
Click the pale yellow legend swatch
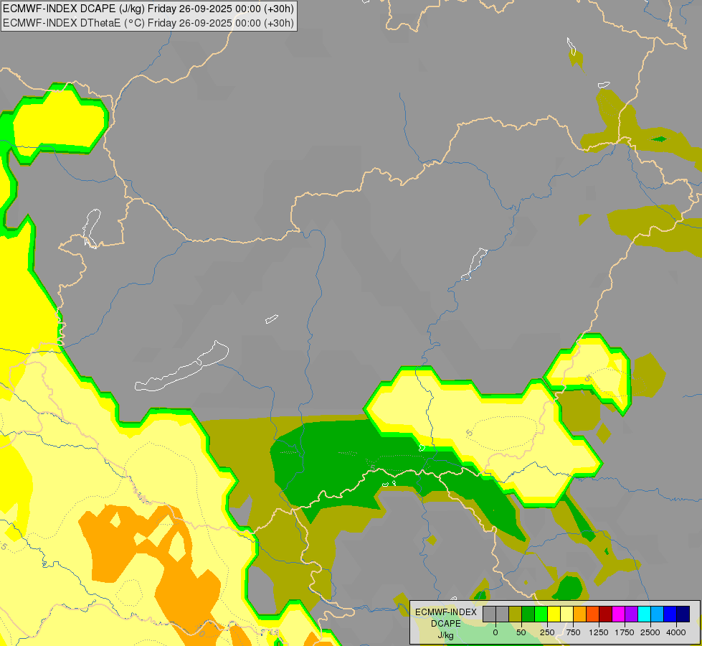[x=566, y=614]
